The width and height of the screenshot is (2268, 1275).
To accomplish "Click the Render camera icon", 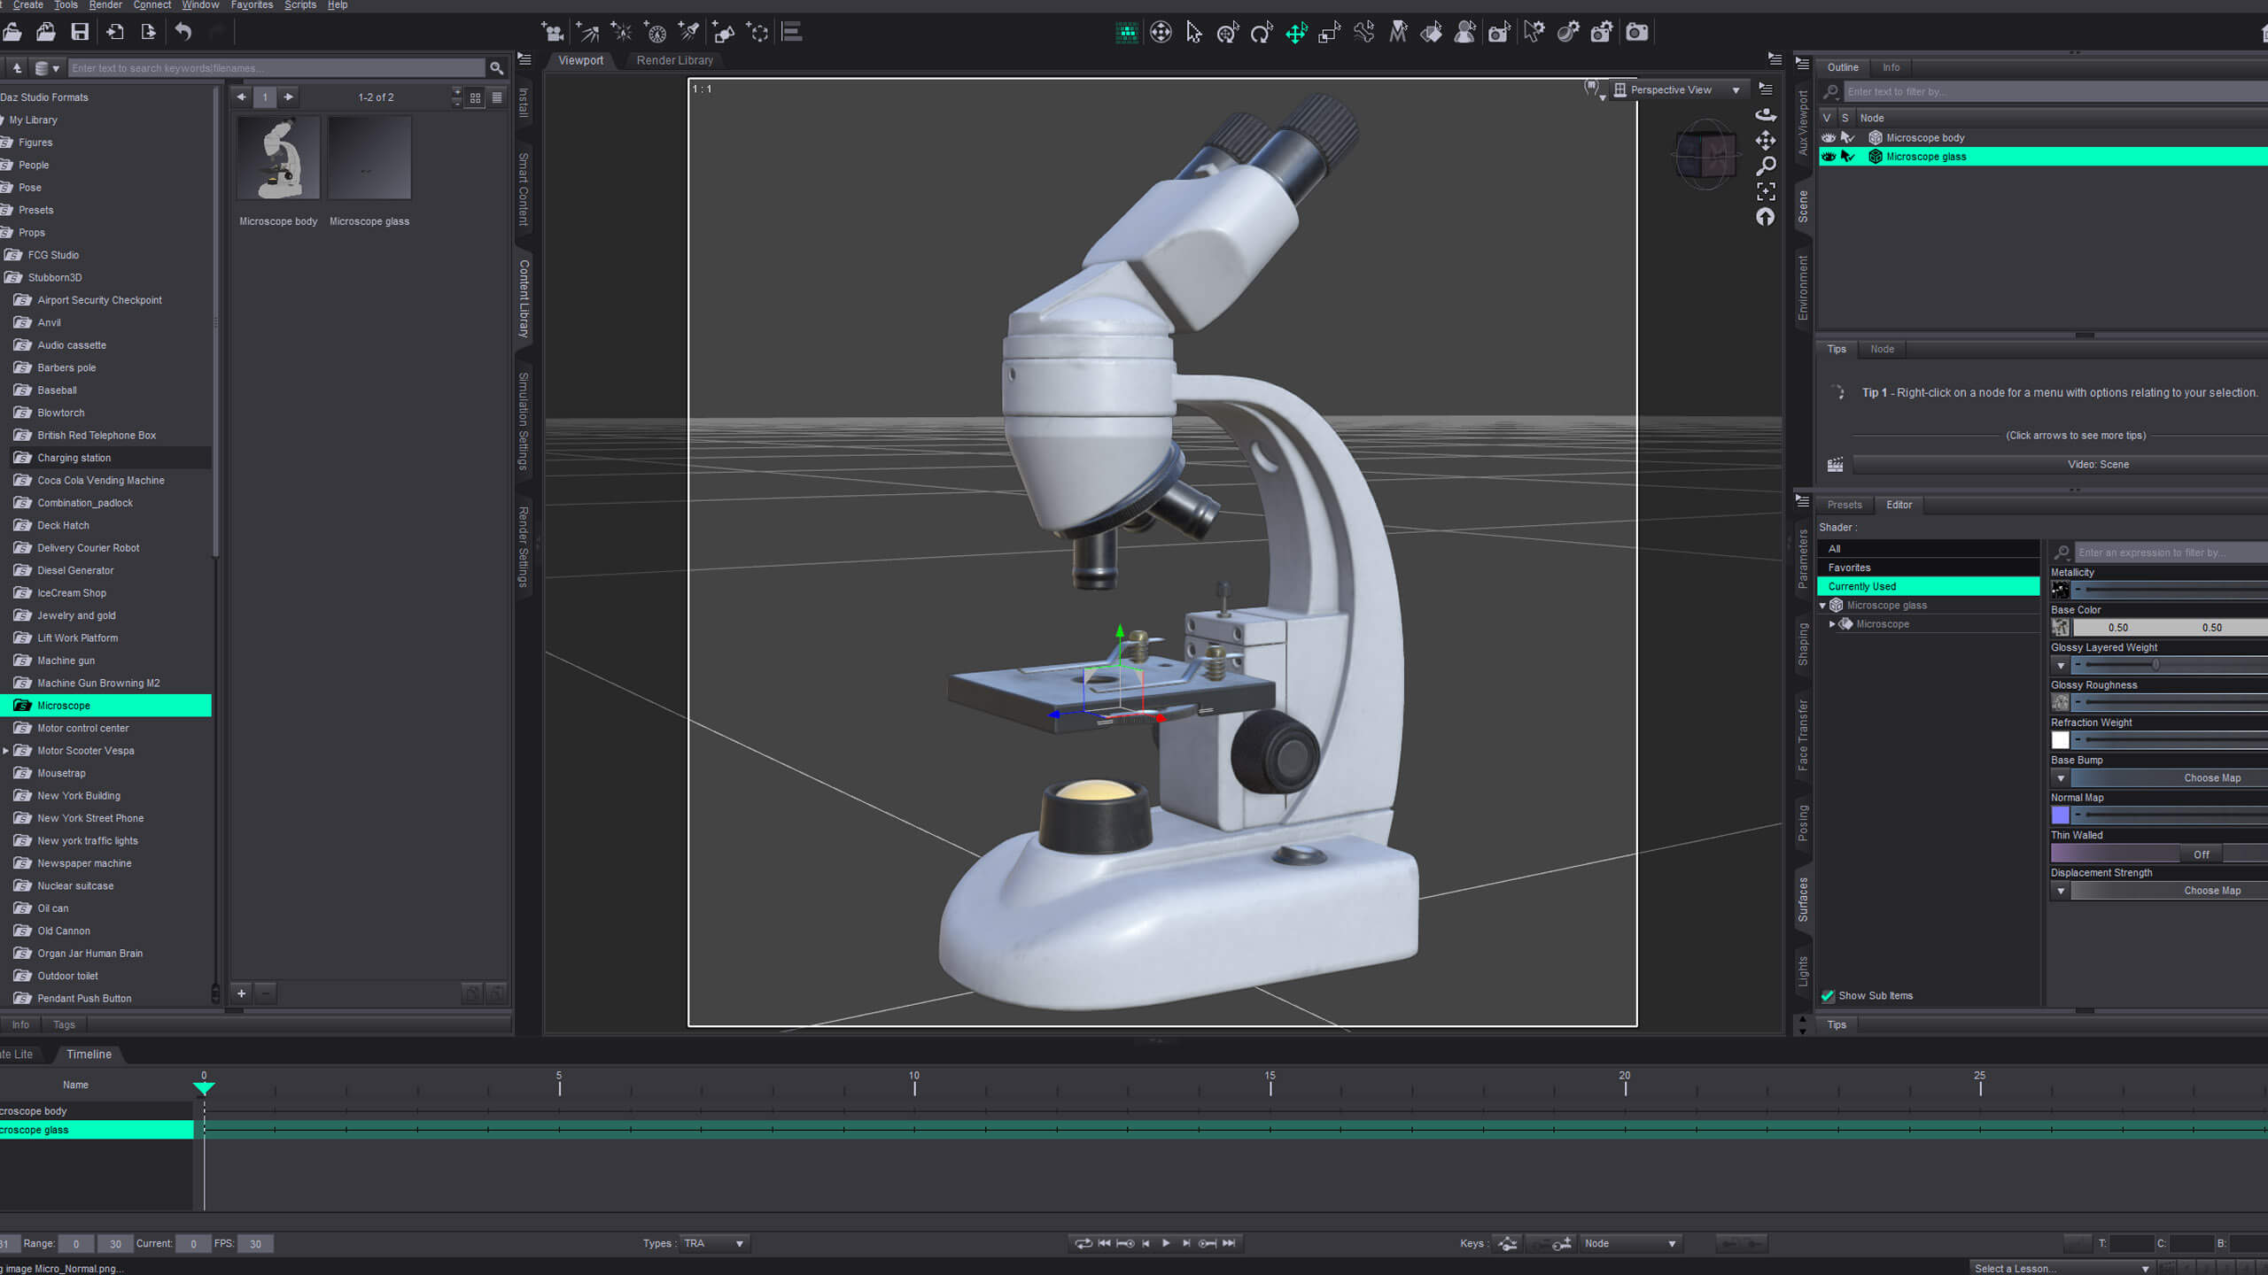I will coord(1637,33).
